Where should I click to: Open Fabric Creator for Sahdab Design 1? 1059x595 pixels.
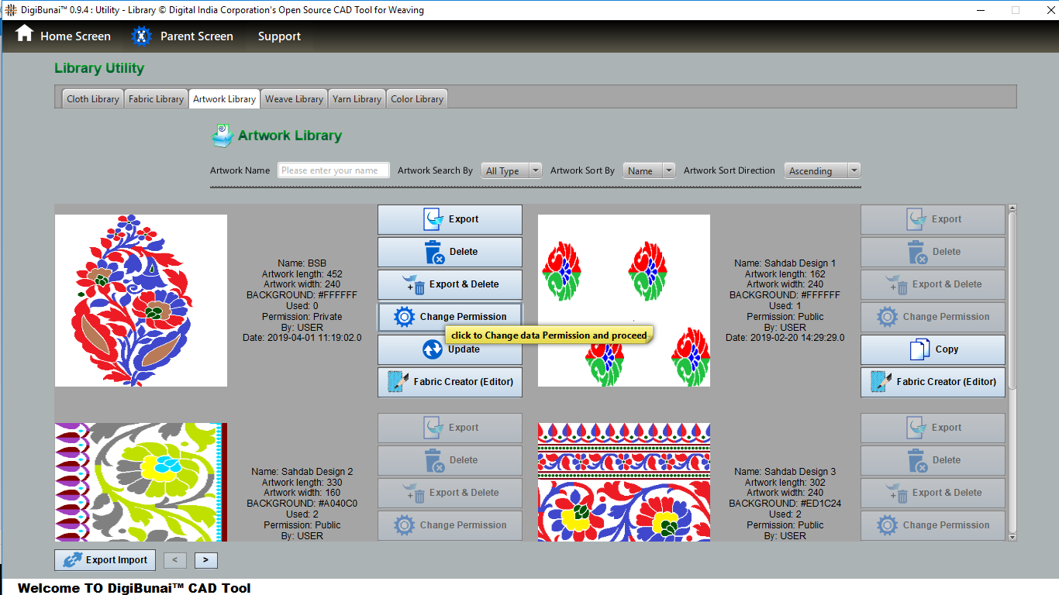[933, 382]
